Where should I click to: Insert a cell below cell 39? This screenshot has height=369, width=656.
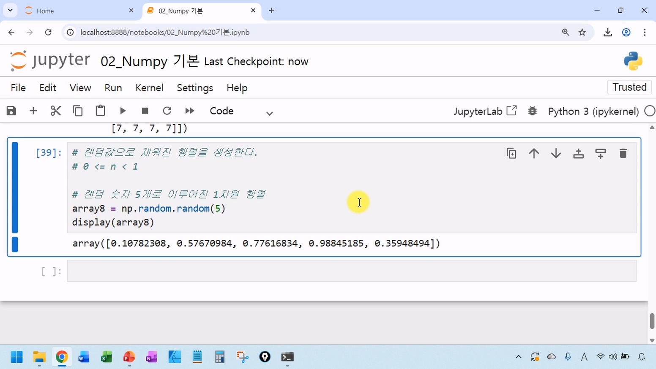601,153
